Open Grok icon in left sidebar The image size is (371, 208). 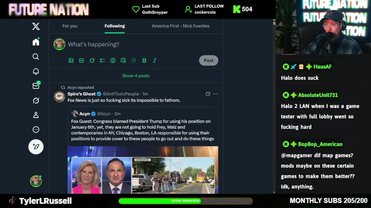(x=36, y=101)
